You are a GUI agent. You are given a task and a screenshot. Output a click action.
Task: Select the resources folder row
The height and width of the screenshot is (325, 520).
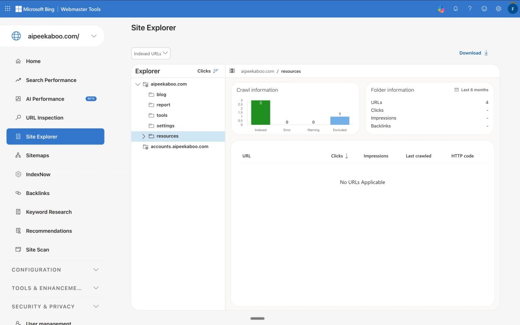click(x=178, y=136)
